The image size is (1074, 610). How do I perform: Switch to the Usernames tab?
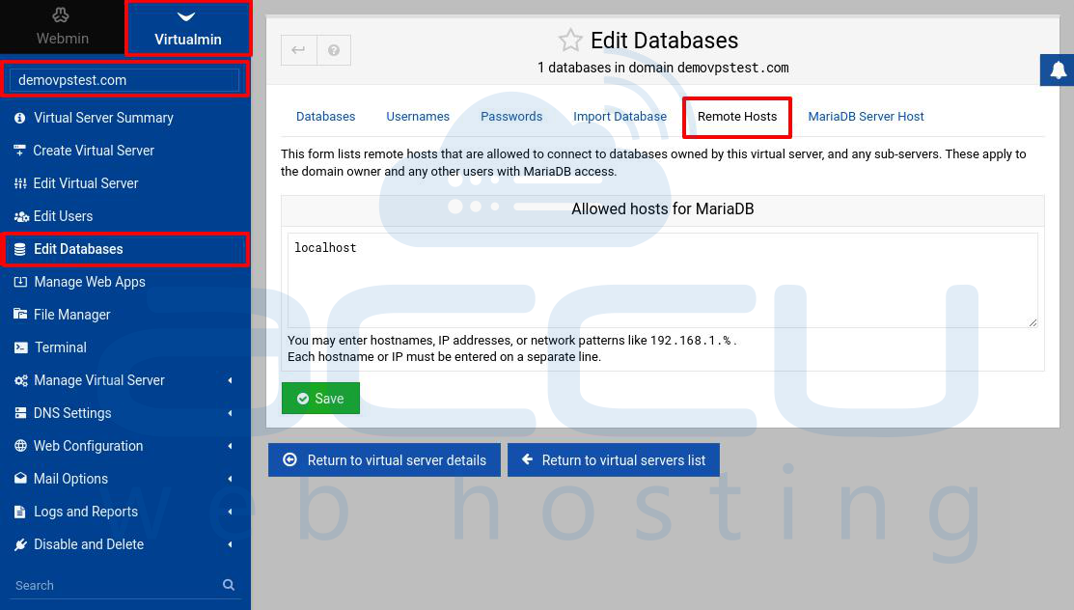pos(418,117)
